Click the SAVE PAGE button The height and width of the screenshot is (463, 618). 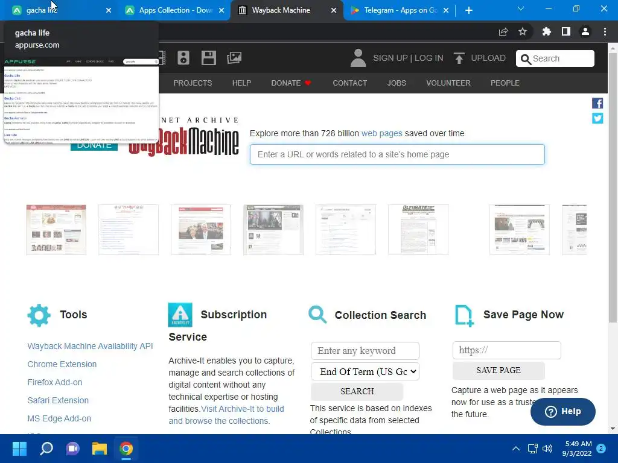click(x=499, y=371)
